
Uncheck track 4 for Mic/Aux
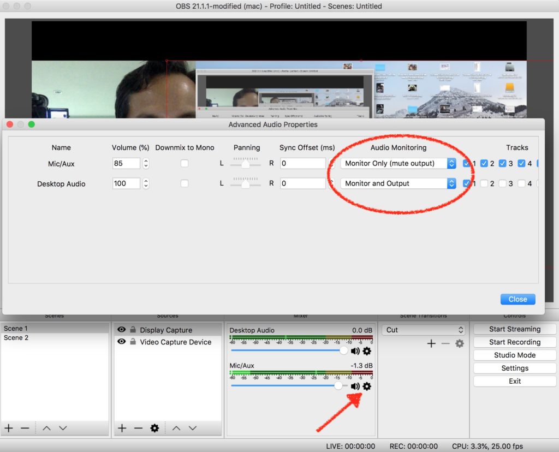pyautogui.click(x=521, y=163)
